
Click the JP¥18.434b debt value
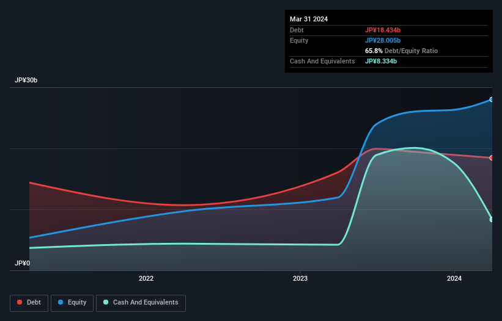point(383,30)
